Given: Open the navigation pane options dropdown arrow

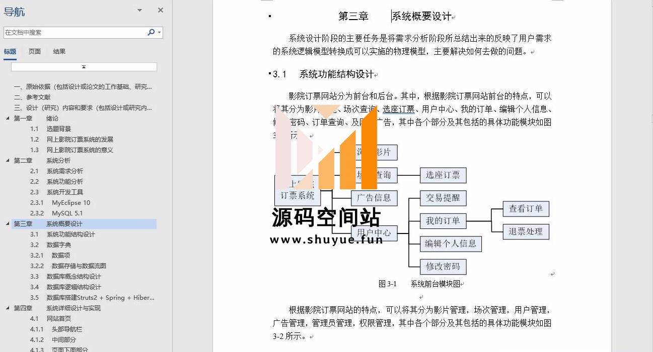Looking at the screenshot, I should coord(139,10).
